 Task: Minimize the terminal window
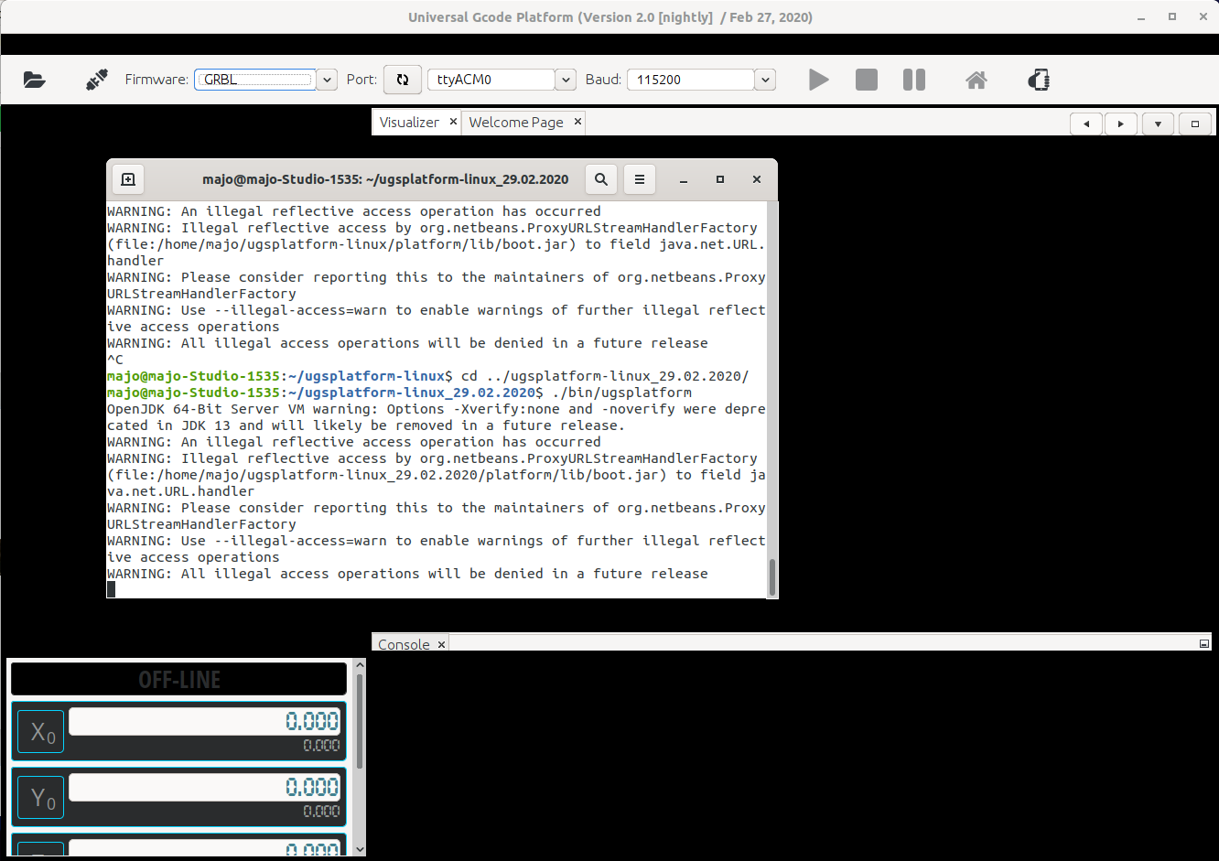click(683, 179)
